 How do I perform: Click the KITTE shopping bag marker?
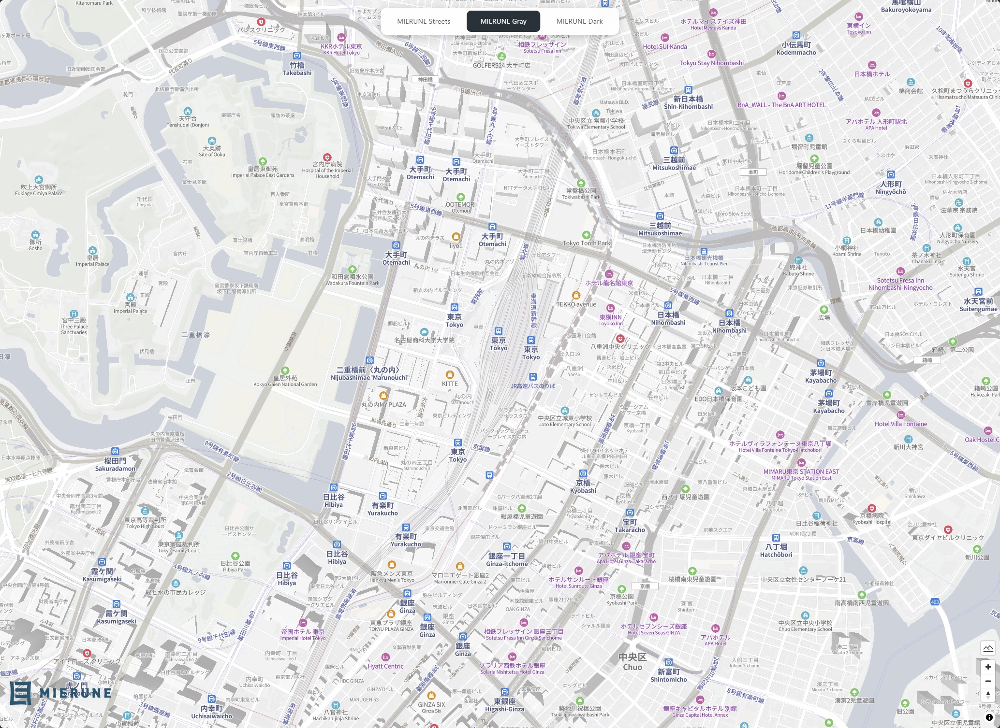[x=450, y=375]
